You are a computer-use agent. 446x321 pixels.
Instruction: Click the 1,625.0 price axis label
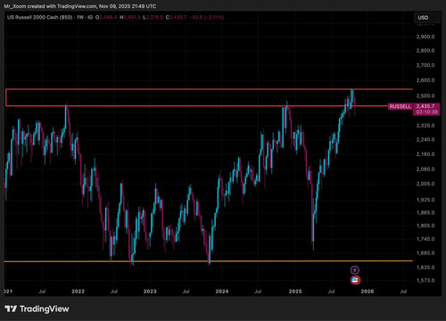point(425,267)
